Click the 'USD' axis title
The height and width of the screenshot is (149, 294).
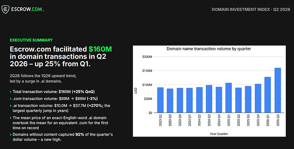[136, 91]
